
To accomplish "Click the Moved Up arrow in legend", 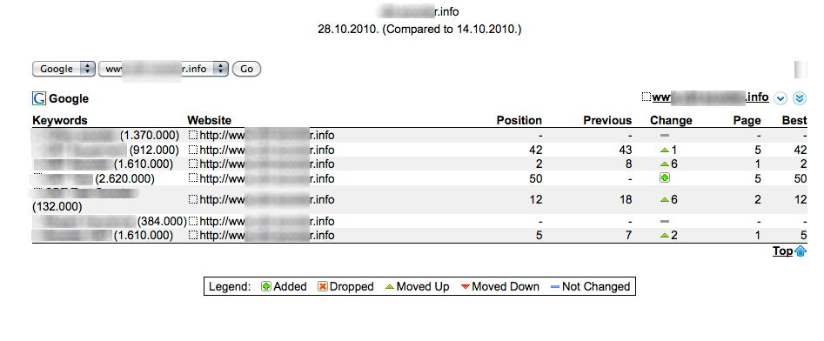I will pyautogui.click(x=390, y=287).
